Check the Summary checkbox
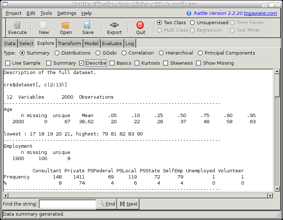 tap(49, 63)
